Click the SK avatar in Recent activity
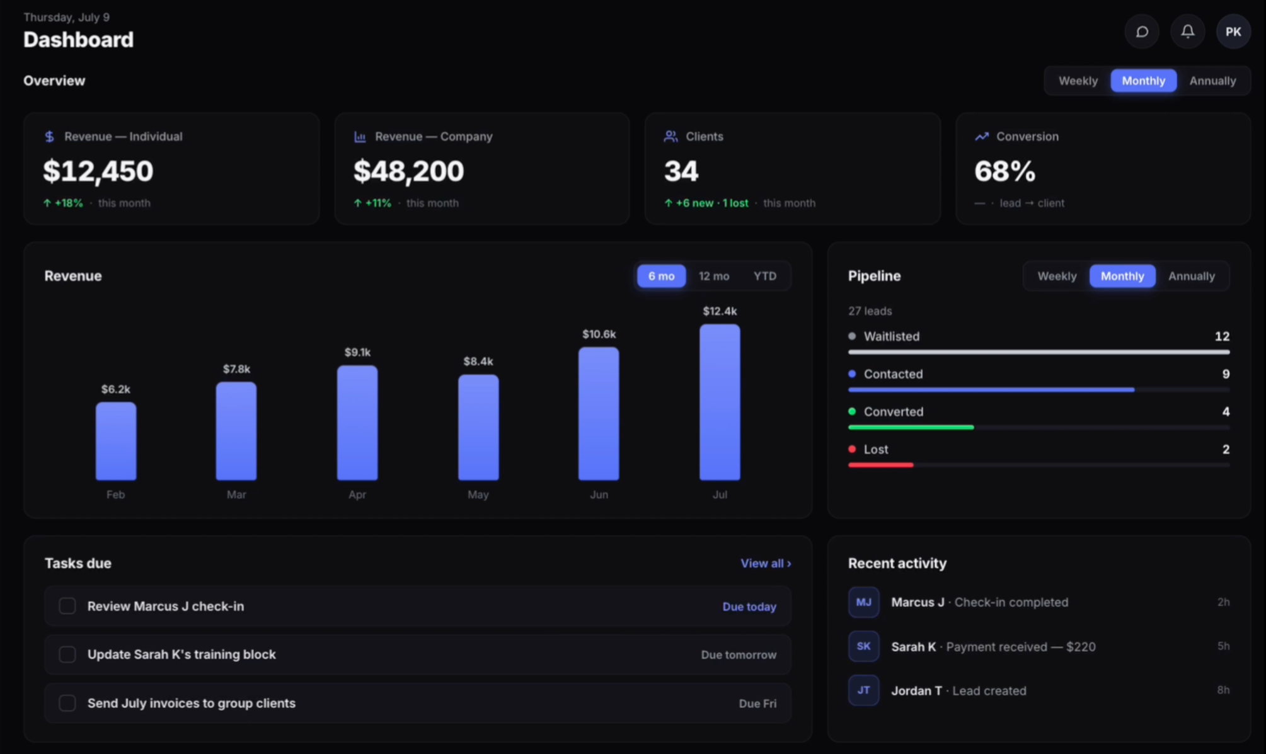 point(863,646)
